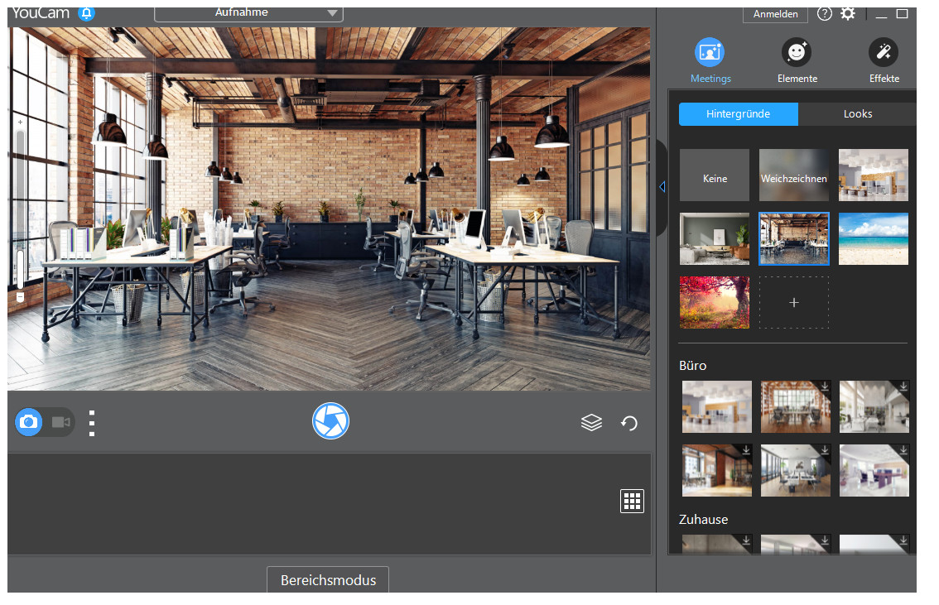The width and height of the screenshot is (939, 605).
Task: Open the three-dot more options menu
Action: pos(92,422)
